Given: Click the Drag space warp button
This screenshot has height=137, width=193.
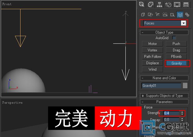Looking at the screenshot, I should click(x=176, y=50).
